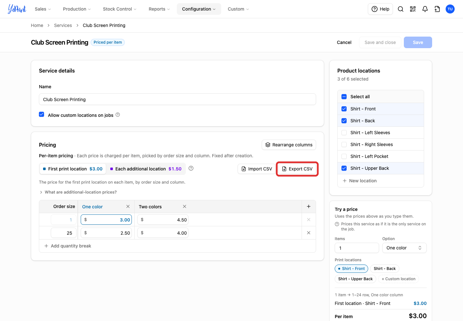Screen dimensions: 463x321
Task: Open the search icon in header
Action: tap(401, 9)
